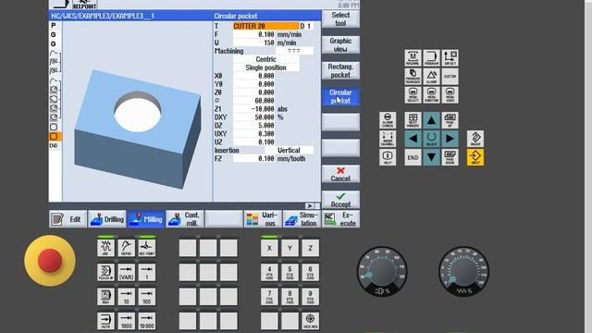Image resolution: width=592 pixels, height=333 pixels.
Task: Click the Accept softkey
Action: pos(340,200)
